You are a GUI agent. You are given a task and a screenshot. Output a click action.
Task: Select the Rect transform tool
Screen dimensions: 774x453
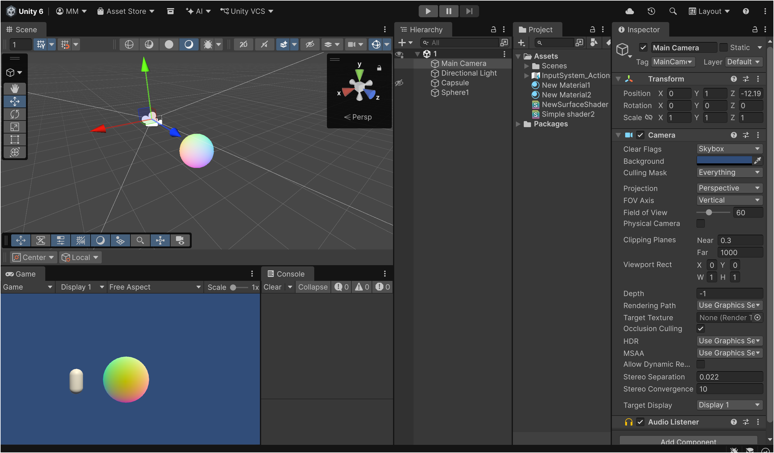point(14,140)
